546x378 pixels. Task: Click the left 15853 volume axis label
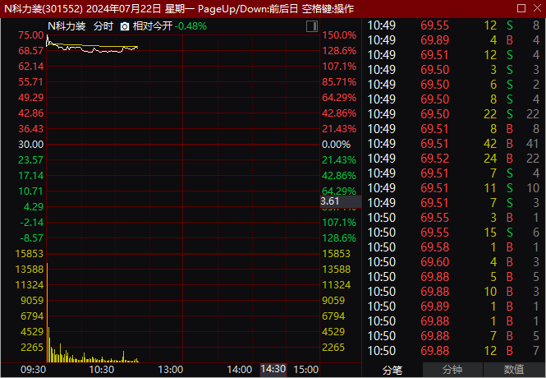(x=30, y=254)
